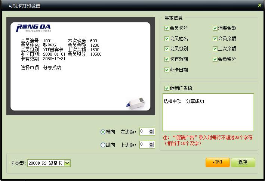Uncheck the 会员卡号 checkbox
Screen dimensions: 265x181
point(167,28)
